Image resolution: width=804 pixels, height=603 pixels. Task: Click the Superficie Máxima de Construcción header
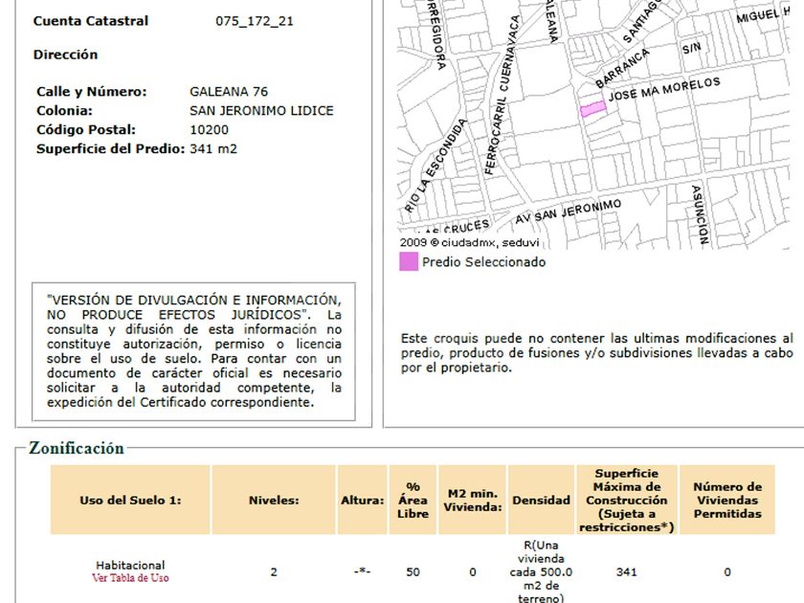coord(627,500)
